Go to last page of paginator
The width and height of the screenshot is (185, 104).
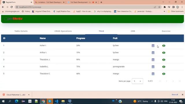pyautogui.click(x=180, y=81)
